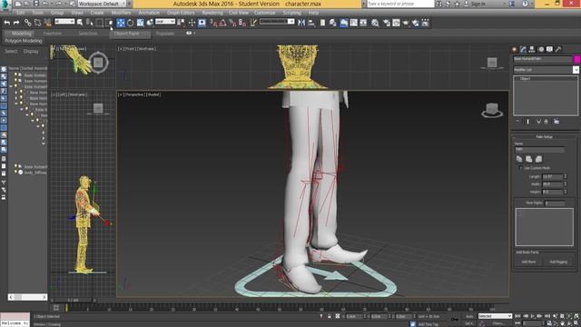This screenshot has width=581, height=327.
Task: Open the Render Setup icon
Action: click(x=386, y=23)
